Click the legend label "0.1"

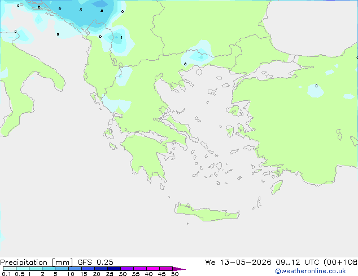point(6,274)
